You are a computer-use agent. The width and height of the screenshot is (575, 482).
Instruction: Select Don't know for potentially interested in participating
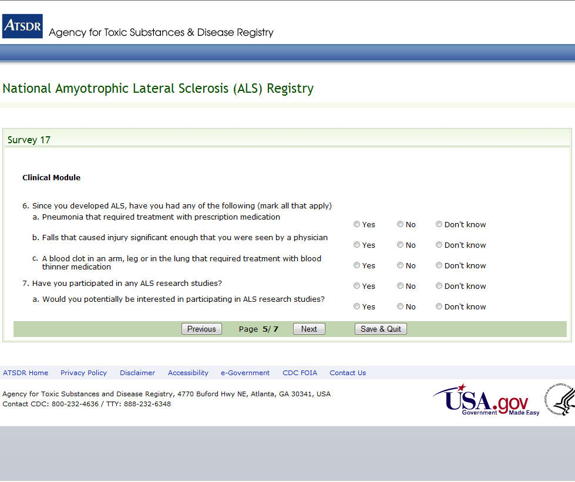439,306
